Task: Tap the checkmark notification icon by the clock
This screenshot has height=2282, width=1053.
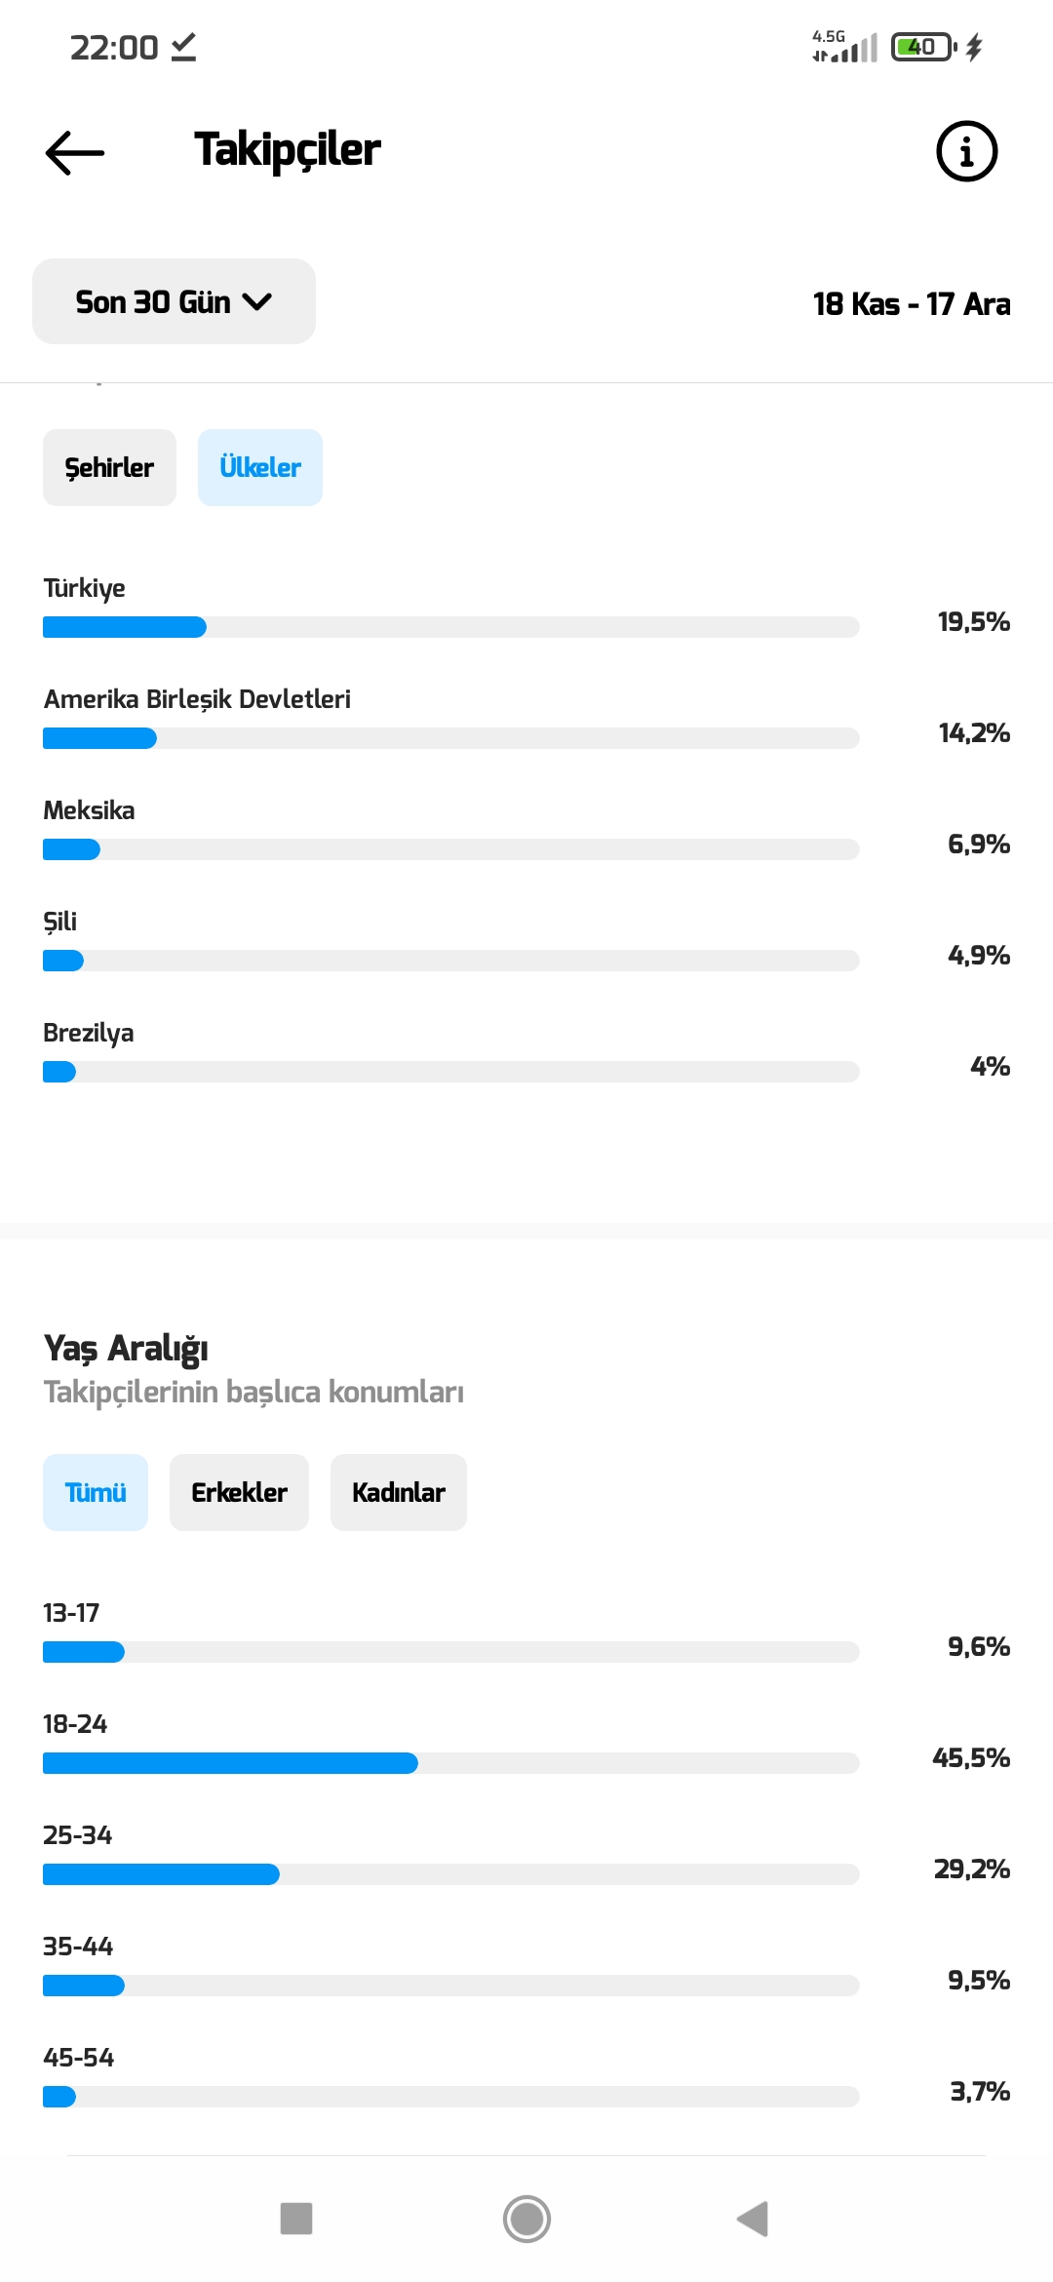Action: pos(183,47)
